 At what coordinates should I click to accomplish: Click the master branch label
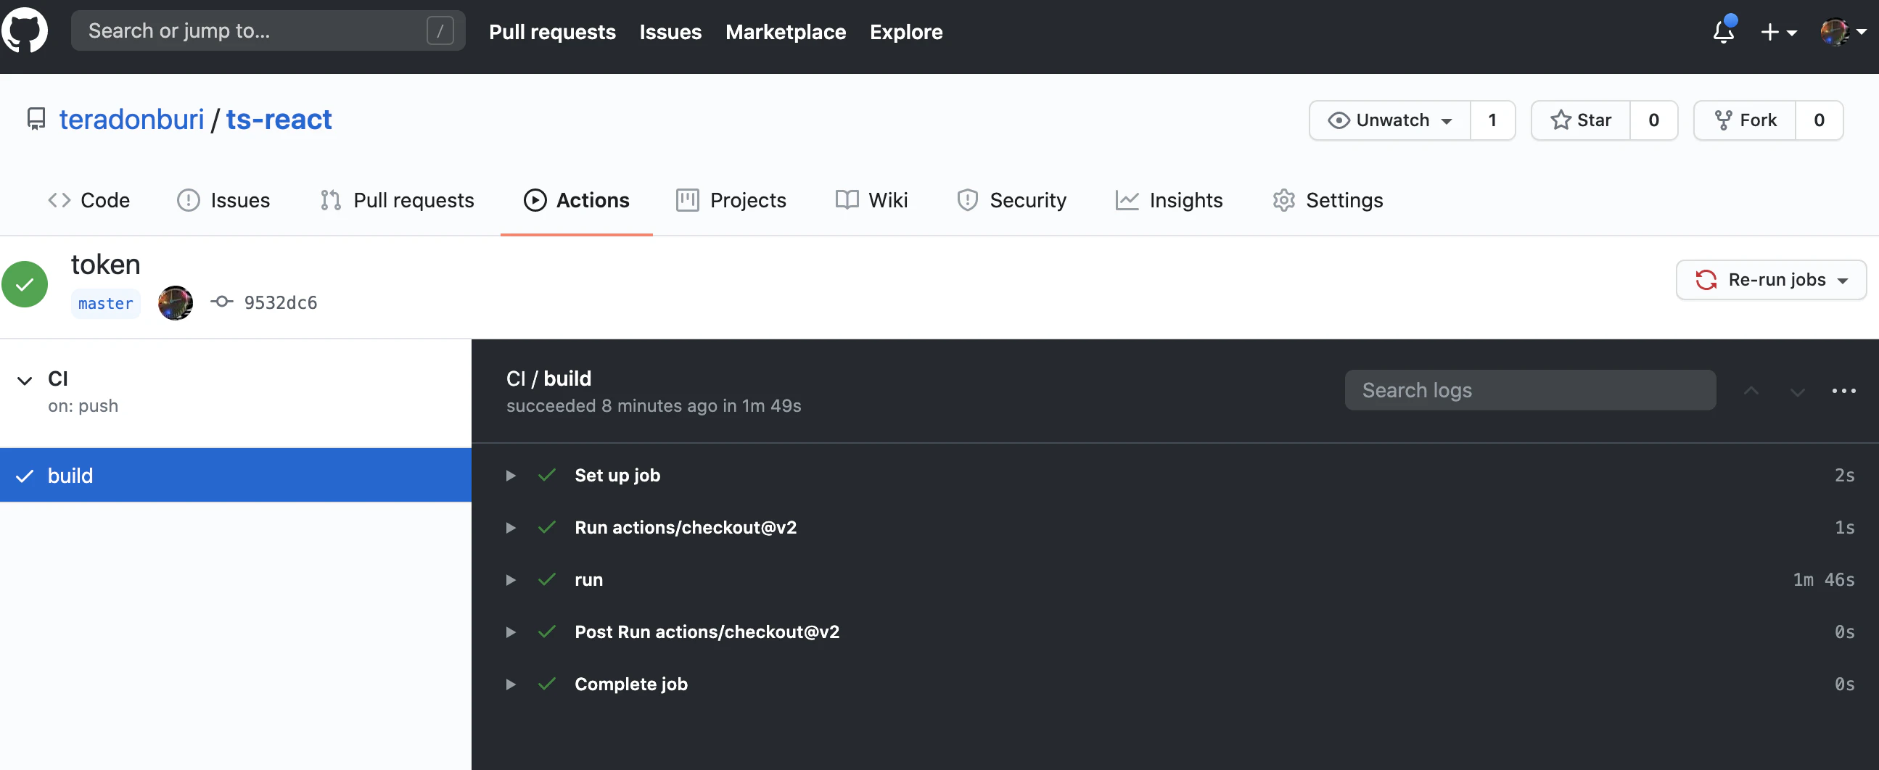(x=106, y=303)
